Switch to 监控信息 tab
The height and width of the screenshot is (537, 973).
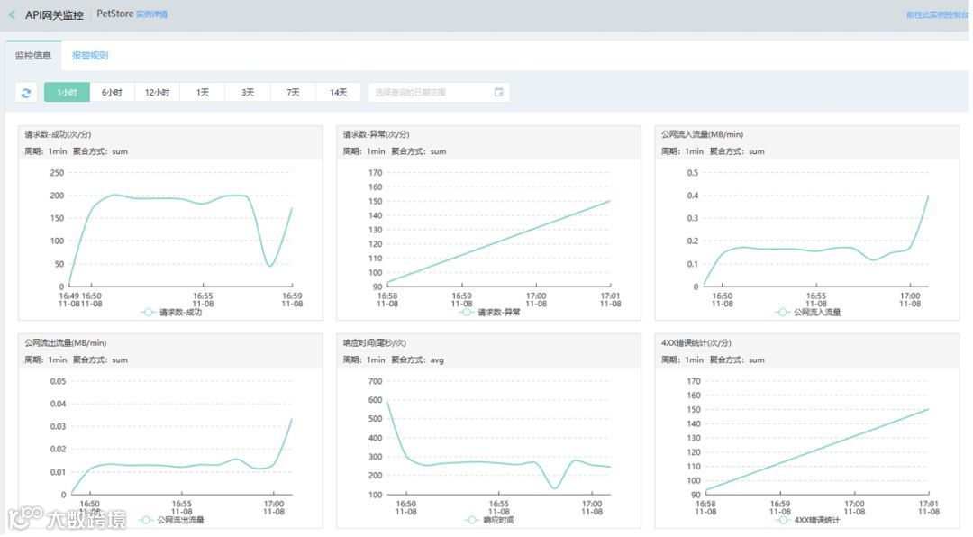(33, 55)
